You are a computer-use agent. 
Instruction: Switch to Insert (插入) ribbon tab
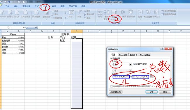pyautogui.click(x=16, y=6)
